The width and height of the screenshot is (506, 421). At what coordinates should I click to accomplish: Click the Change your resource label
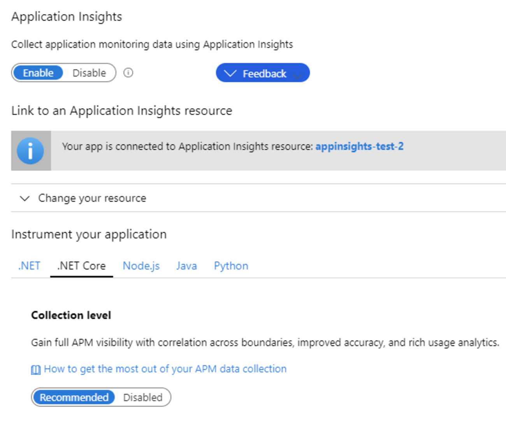point(92,198)
